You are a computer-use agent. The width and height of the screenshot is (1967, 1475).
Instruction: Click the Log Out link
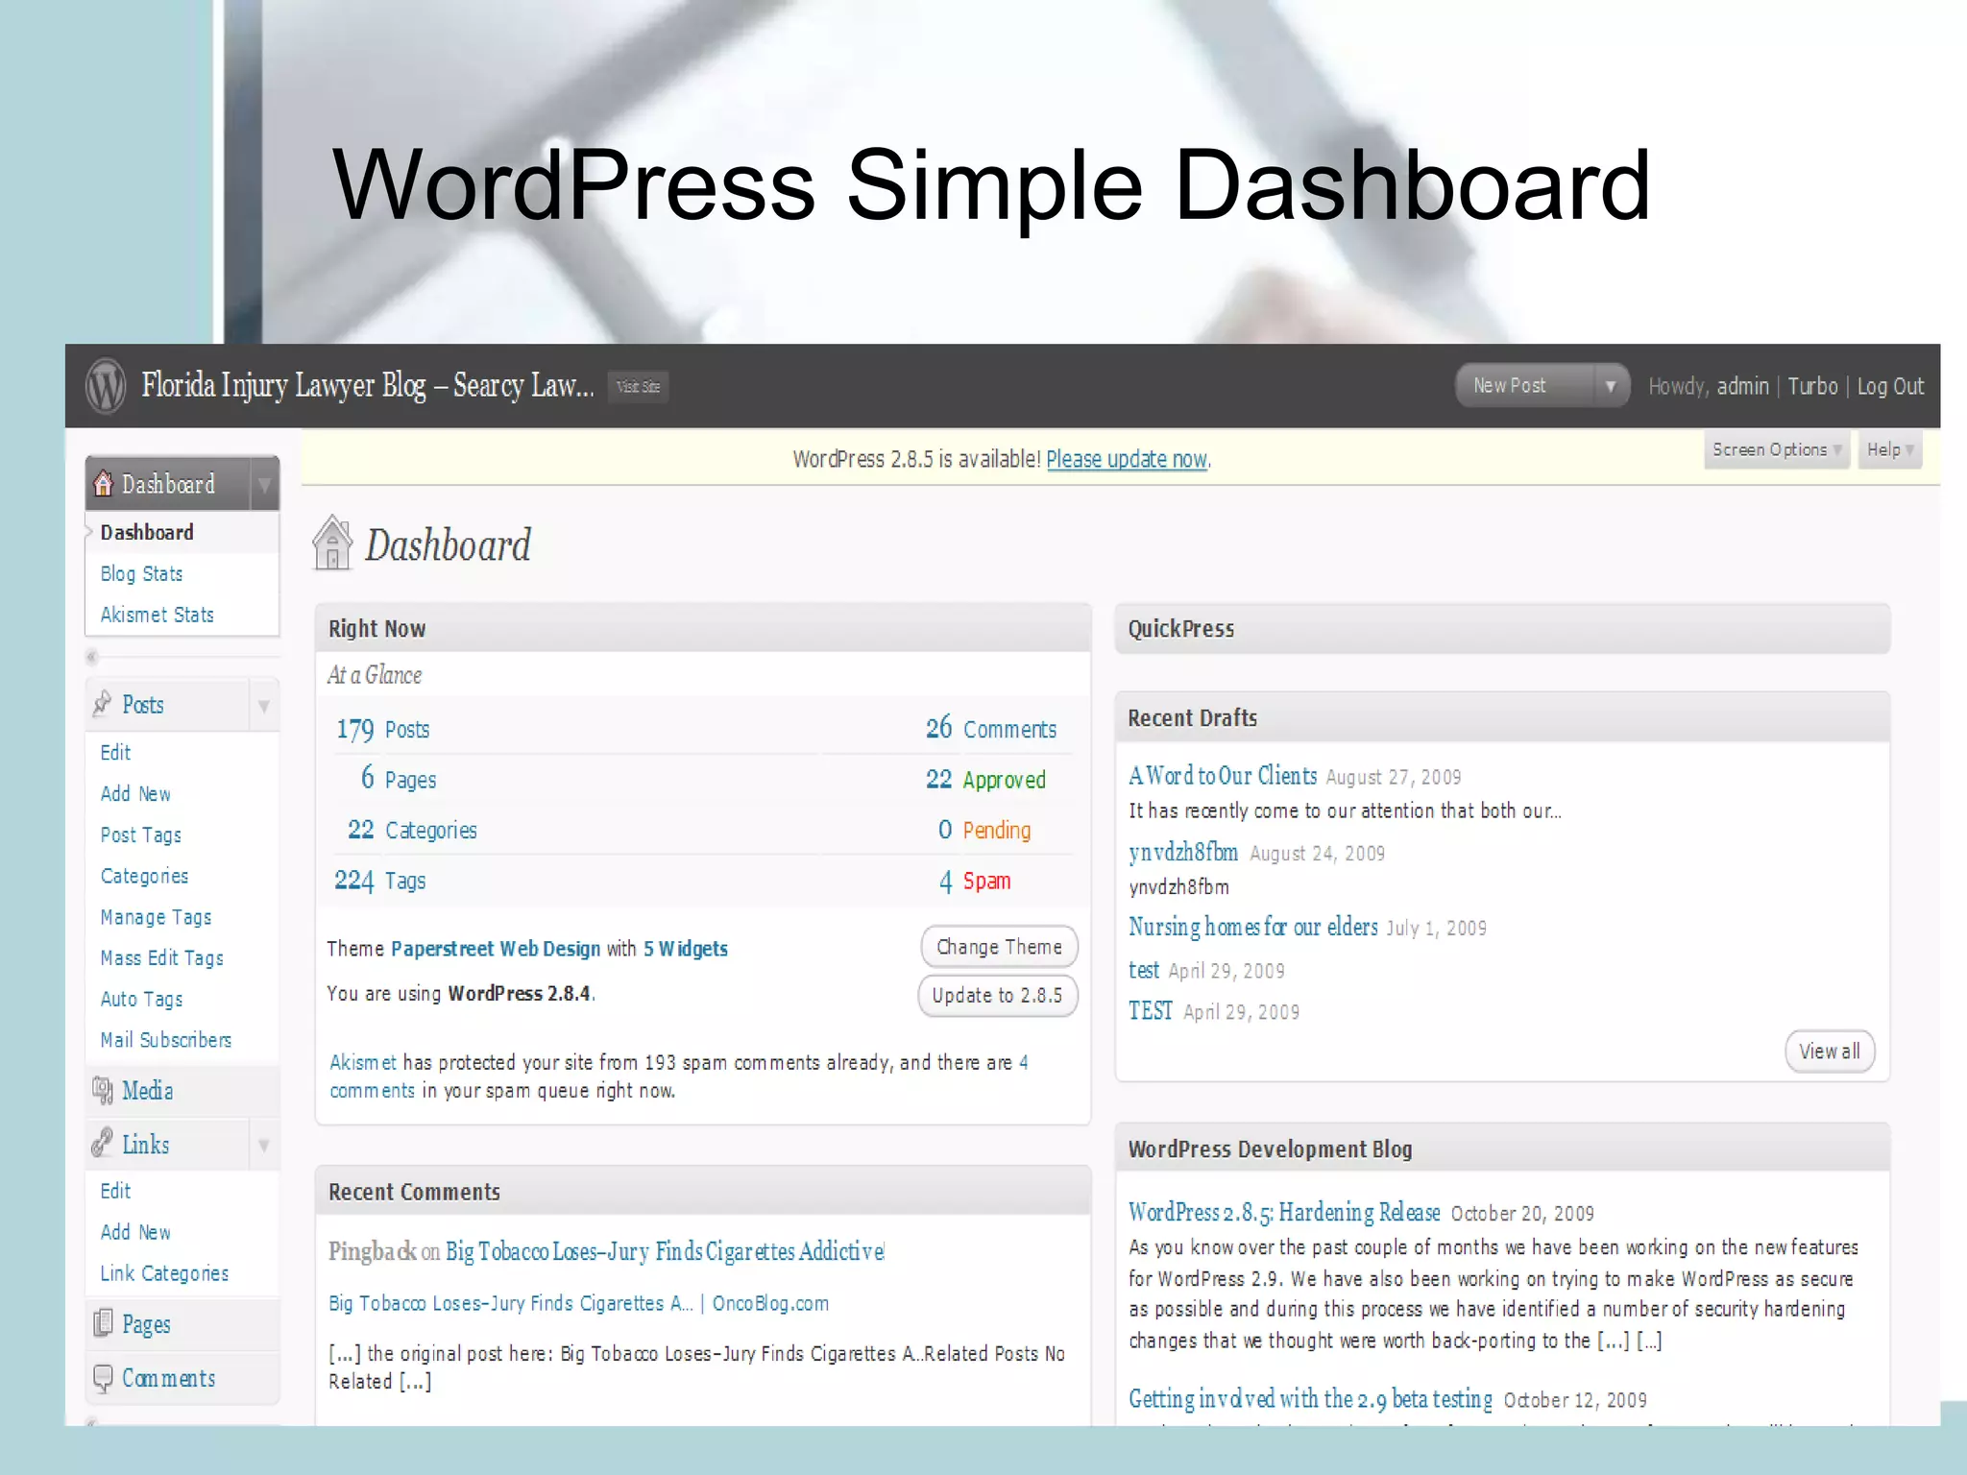pos(1890,386)
